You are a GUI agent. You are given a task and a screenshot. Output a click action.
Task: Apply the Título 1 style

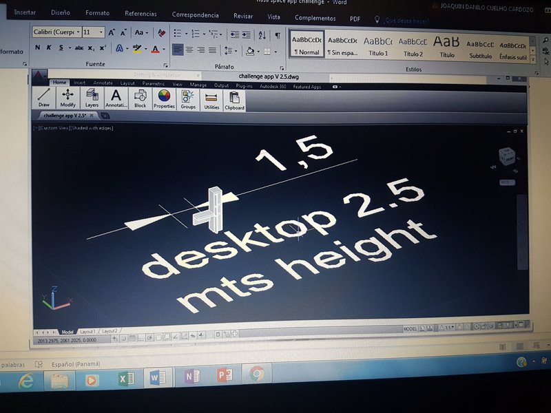point(377,45)
